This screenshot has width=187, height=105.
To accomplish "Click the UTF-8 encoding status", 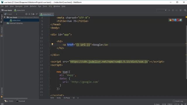I will coord(176,104).
